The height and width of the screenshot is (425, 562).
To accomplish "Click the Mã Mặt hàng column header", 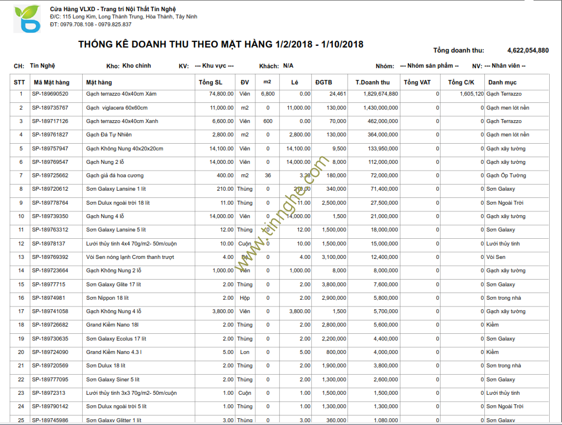I will [51, 82].
